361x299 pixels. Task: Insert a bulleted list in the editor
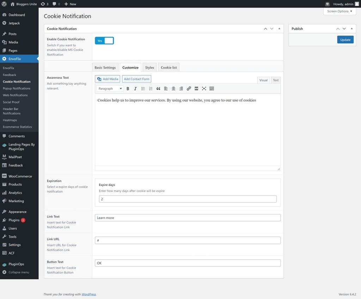pyautogui.click(x=143, y=88)
